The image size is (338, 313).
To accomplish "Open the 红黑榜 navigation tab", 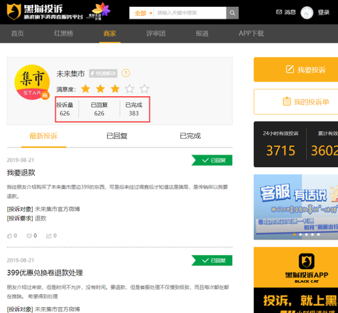I will click(63, 33).
